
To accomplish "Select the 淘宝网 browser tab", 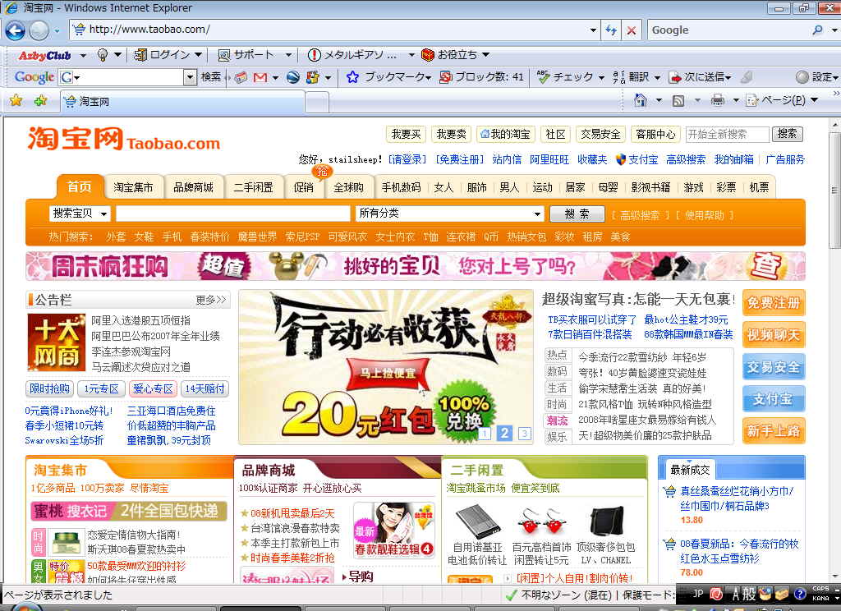I will pos(182,101).
